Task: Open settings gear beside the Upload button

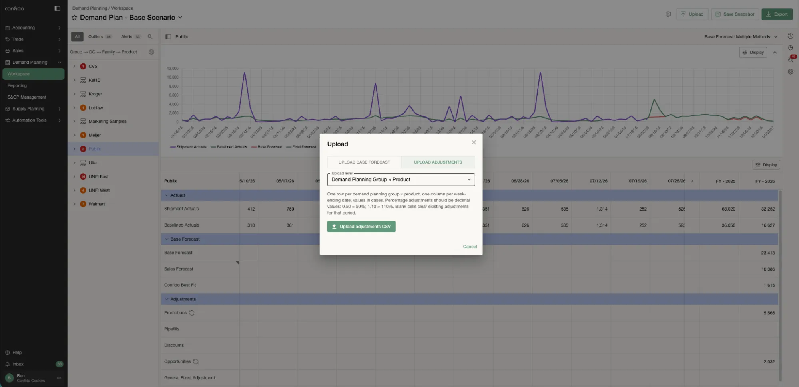Action: click(668, 14)
